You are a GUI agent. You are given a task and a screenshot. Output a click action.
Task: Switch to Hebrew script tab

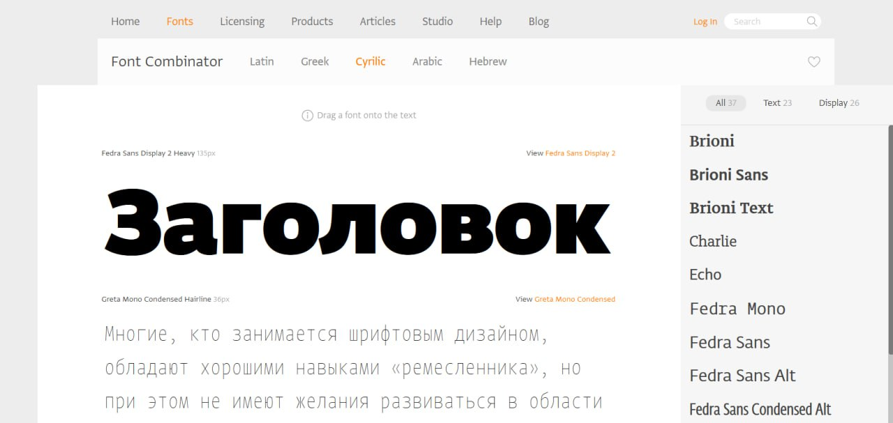488,62
